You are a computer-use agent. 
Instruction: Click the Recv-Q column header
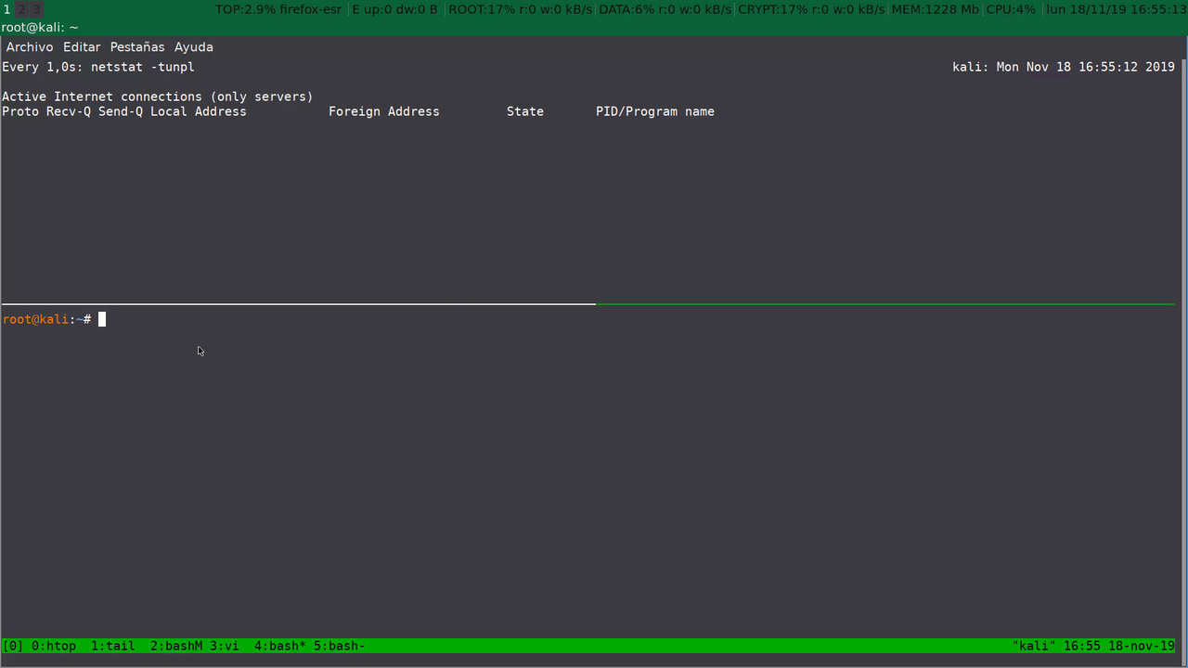pyautogui.click(x=69, y=111)
